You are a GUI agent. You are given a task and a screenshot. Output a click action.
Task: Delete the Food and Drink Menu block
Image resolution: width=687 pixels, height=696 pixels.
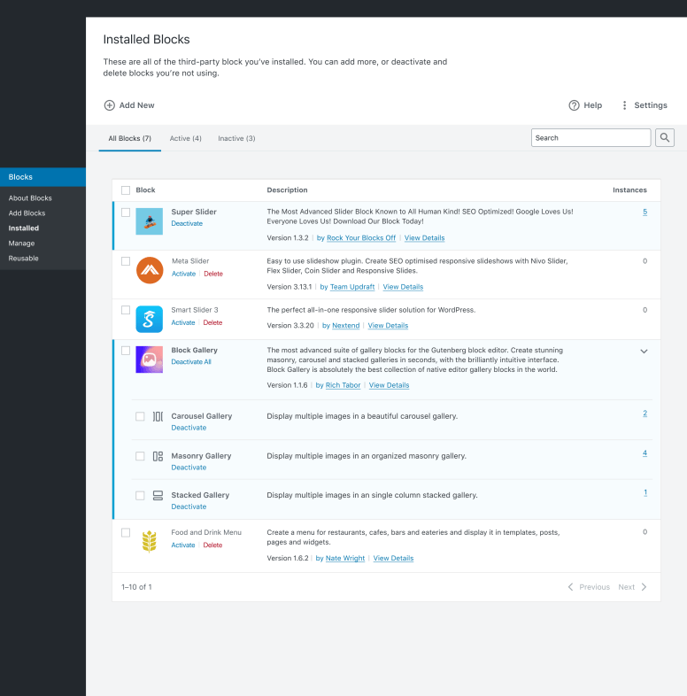coord(212,545)
